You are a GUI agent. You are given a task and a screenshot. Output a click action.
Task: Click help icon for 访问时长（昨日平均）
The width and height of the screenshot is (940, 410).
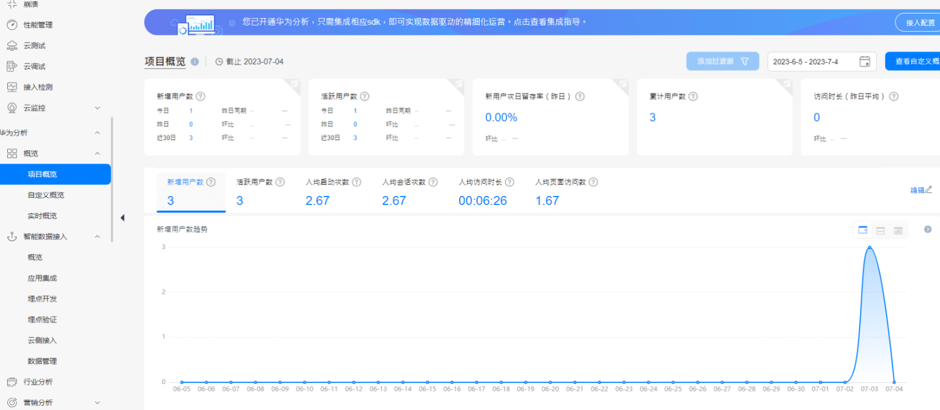[x=894, y=96]
